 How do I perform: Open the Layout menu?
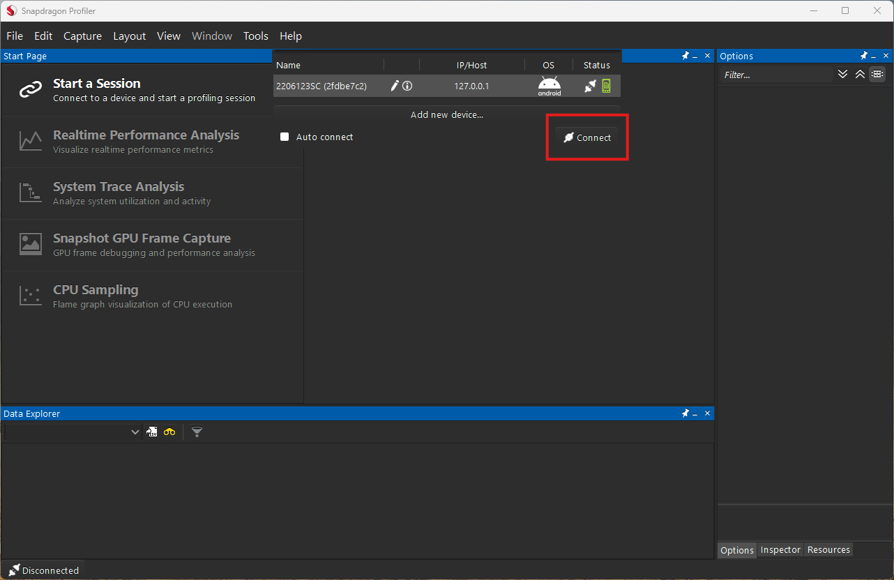(x=130, y=36)
